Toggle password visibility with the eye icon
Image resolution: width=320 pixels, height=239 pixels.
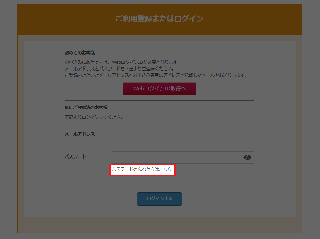(x=247, y=157)
